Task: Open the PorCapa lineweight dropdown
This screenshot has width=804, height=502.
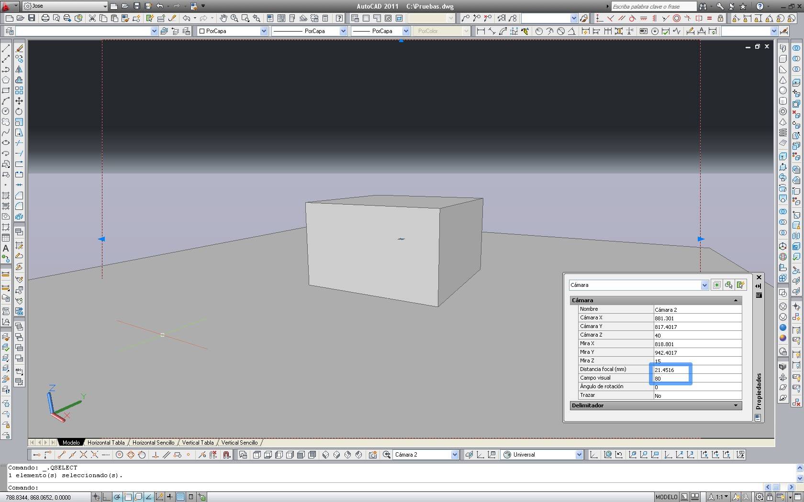Action: [x=406, y=31]
